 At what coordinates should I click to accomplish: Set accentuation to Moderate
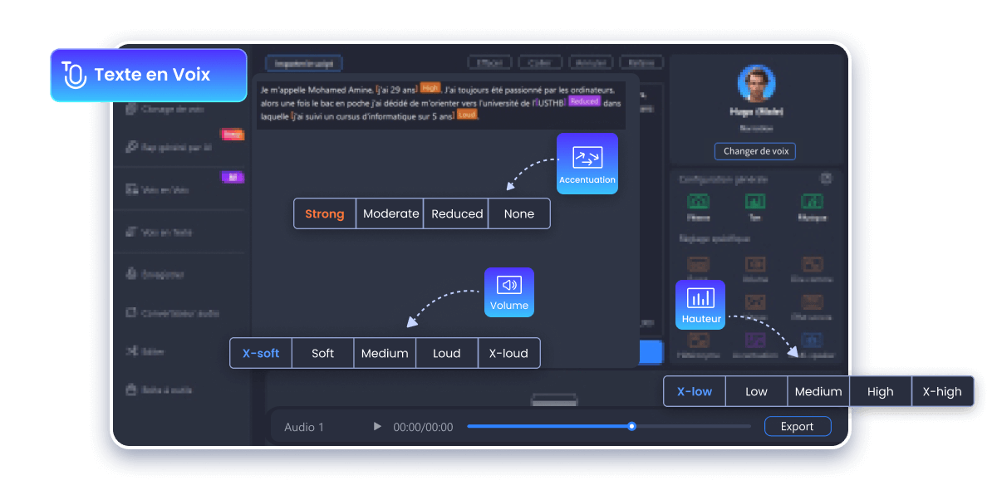click(x=390, y=213)
